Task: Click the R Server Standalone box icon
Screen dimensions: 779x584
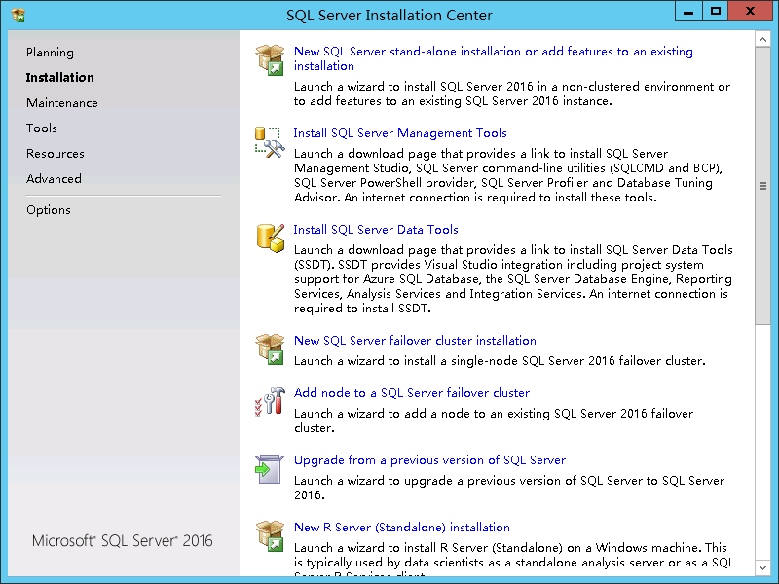Action: 270,536
